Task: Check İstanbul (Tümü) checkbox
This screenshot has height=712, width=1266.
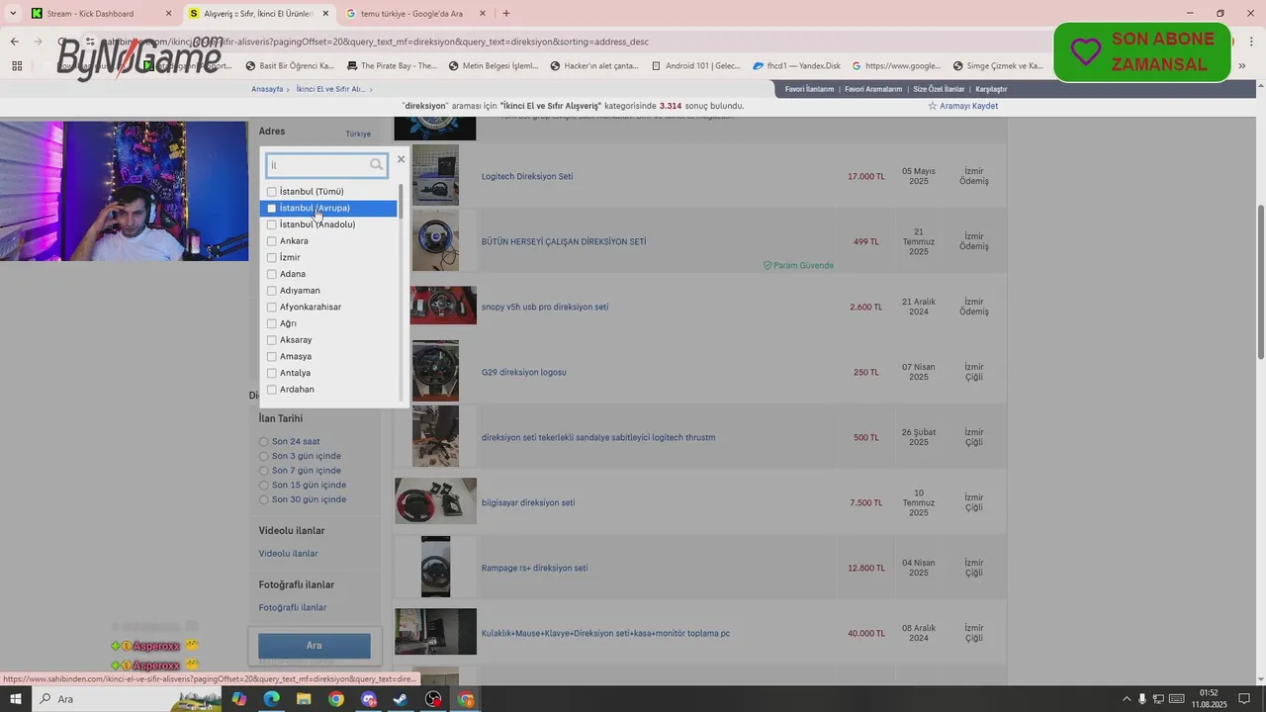Action: tap(272, 192)
